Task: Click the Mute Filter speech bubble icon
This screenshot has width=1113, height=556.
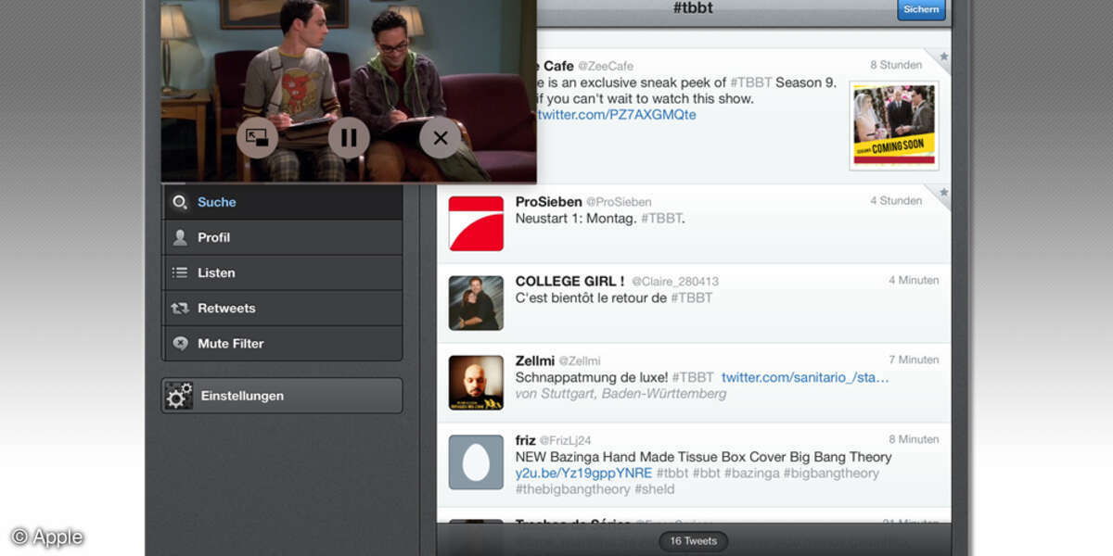Action: coord(180,343)
